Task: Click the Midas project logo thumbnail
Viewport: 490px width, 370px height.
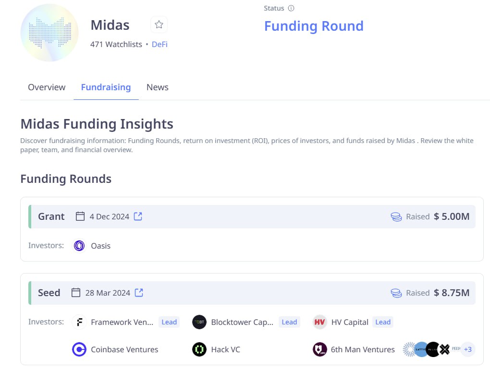Action: point(49,33)
